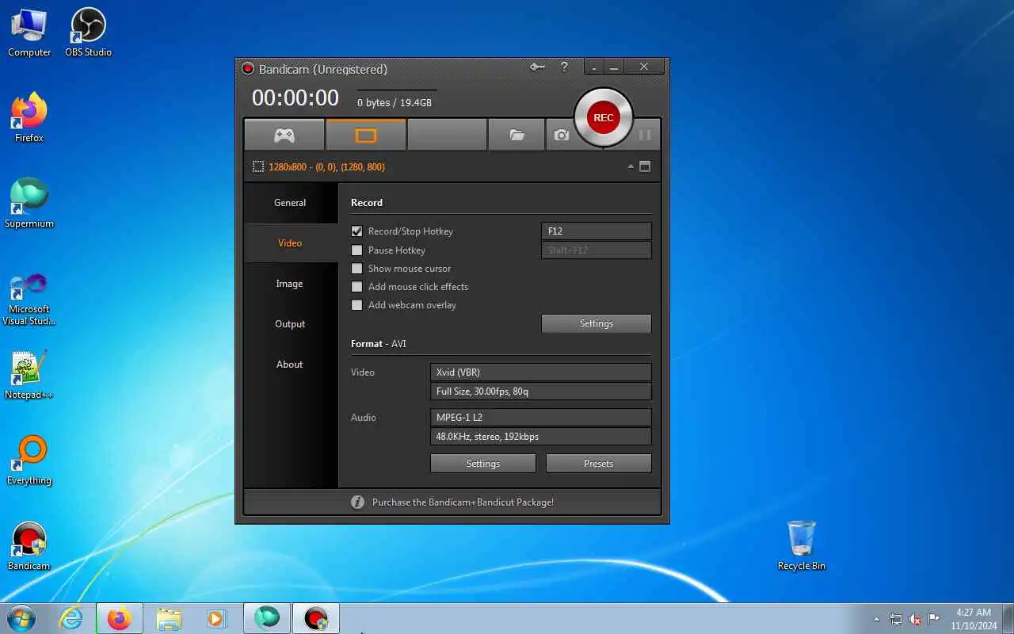Image resolution: width=1014 pixels, height=634 pixels.
Task: Switch to the Image tab
Action: (290, 284)
